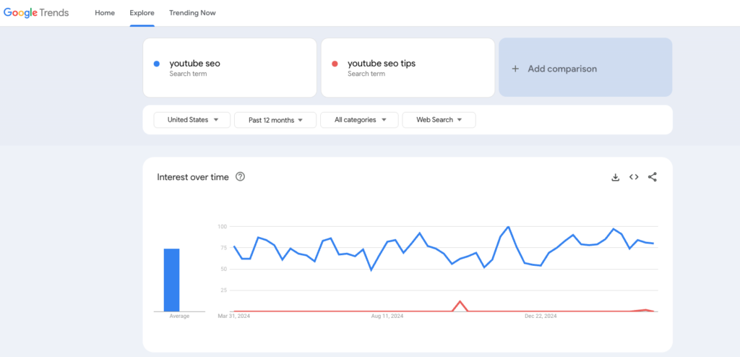Click the Mar 31, 2024 axis label
Image resolution: width=740 pixels, height=357 pixels.
pos(234,316)
